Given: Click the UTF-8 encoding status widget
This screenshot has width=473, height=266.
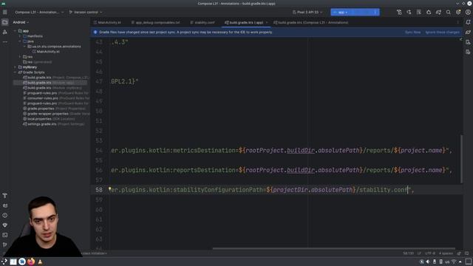Looking at the screenshot, I should 430,253.
